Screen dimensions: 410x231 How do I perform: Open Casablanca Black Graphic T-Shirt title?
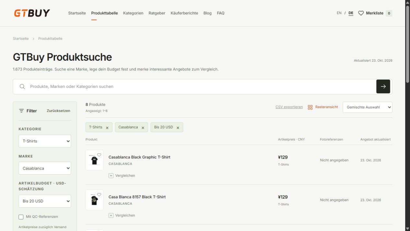(139, 157)
